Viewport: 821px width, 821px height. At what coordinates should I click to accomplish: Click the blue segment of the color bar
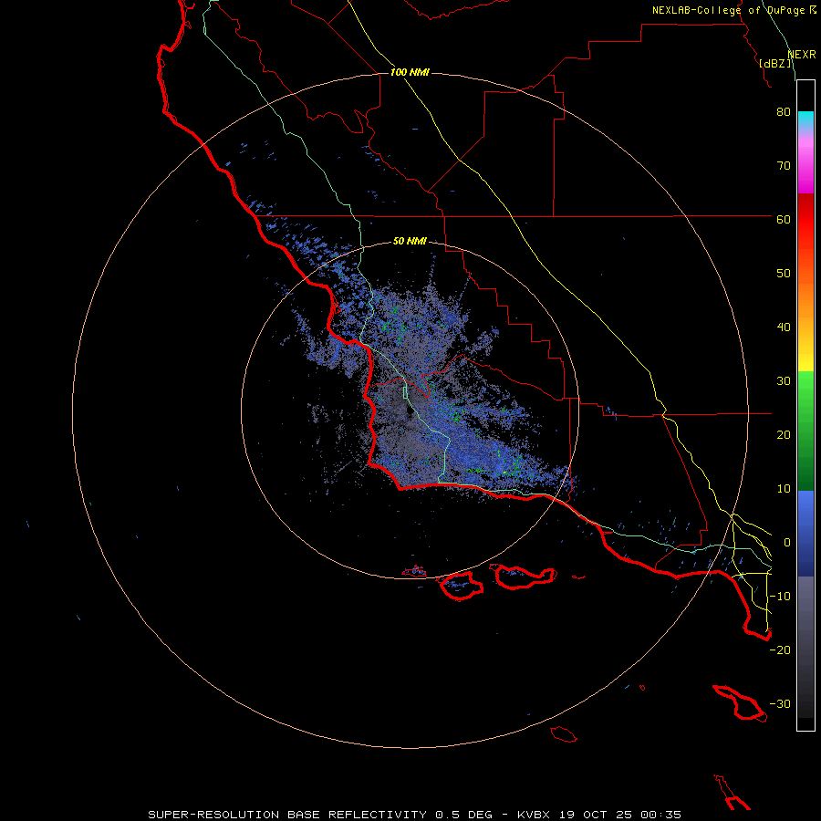click(x=805, y=534)
